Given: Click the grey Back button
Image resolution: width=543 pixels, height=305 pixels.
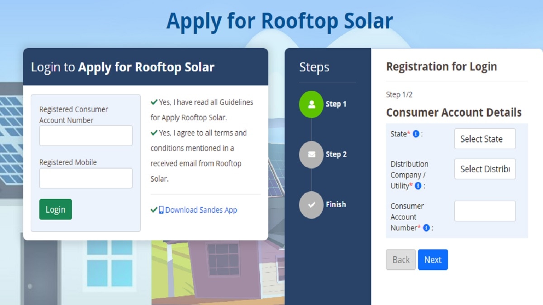Looking at the screenshot, I should pos(400,260).
